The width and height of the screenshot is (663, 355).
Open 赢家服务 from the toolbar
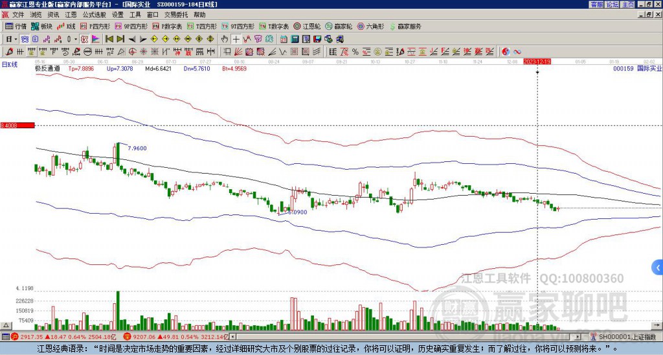405,26
